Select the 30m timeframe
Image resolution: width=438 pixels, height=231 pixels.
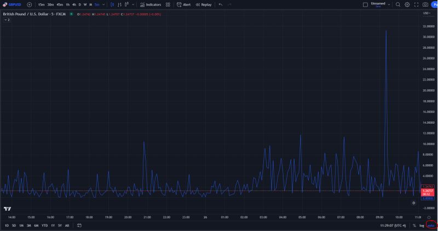pyautogui.click(x=50, y=5)
